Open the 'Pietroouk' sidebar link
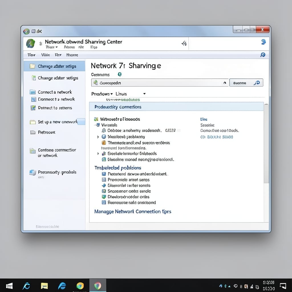Viewport: 292px width, 292px height. coord(46,132)
